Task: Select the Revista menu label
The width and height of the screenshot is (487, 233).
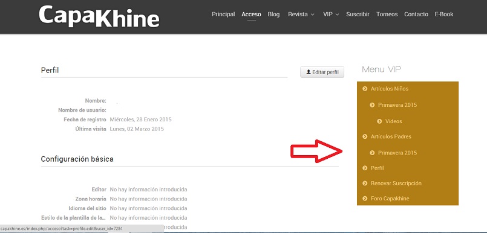Action: click(298, 14)
